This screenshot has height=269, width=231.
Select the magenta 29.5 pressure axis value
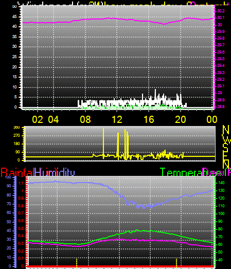pos(221,59)
